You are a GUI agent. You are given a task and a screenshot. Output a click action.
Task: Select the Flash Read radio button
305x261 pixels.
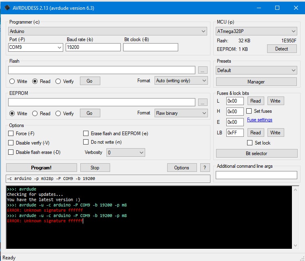pyautogui.click(x=35, y=81)
